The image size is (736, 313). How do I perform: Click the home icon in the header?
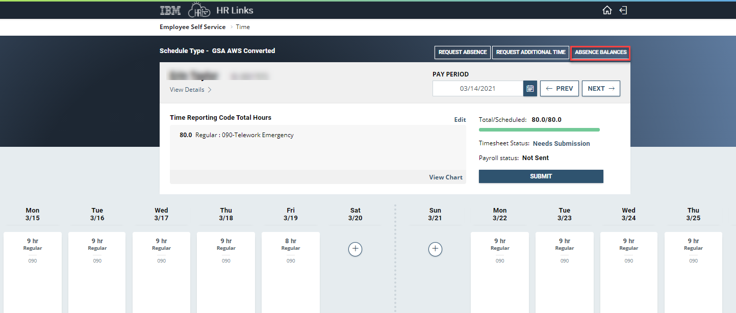coord(607,10)
